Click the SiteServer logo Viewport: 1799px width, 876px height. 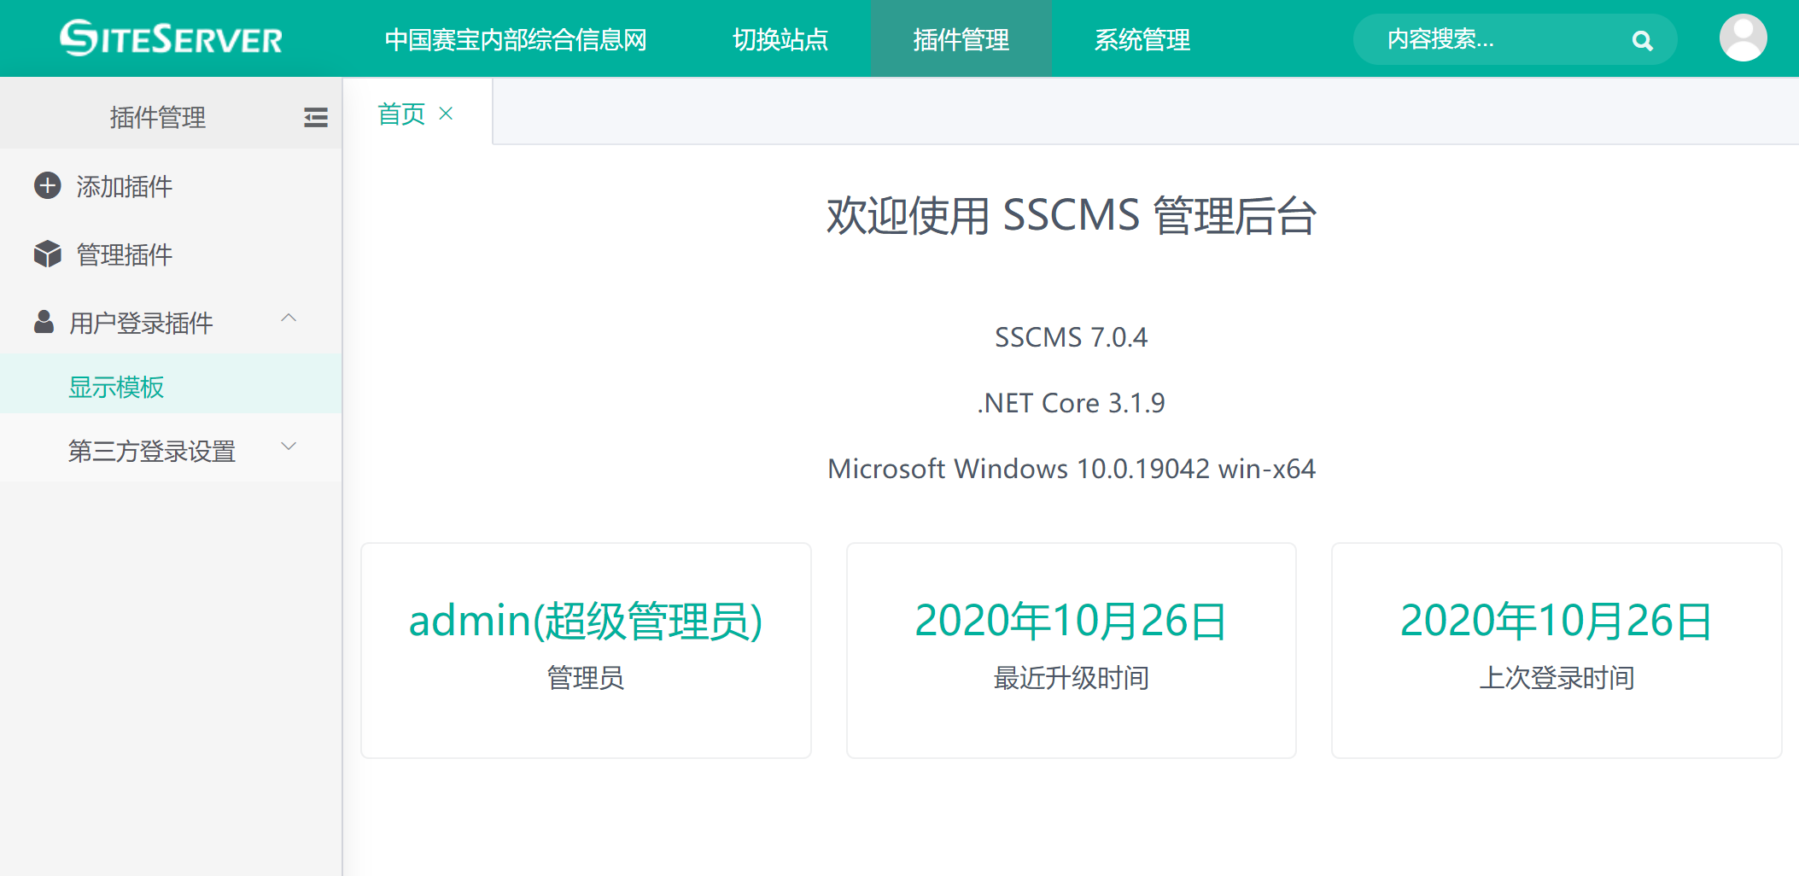tap(171, 38)
